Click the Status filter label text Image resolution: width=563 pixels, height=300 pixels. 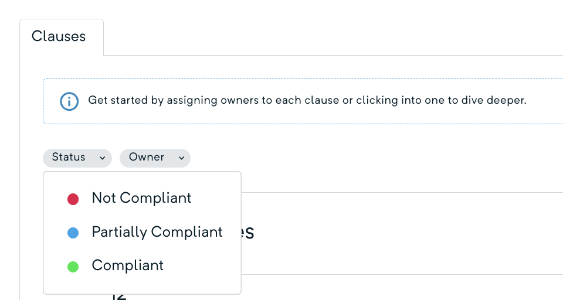[69, 157]
